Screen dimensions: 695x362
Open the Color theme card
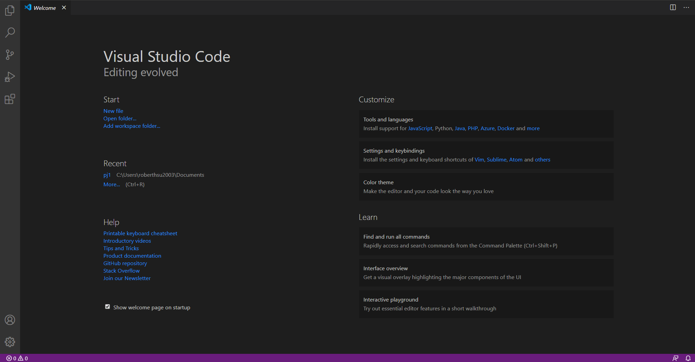(486, 187)
